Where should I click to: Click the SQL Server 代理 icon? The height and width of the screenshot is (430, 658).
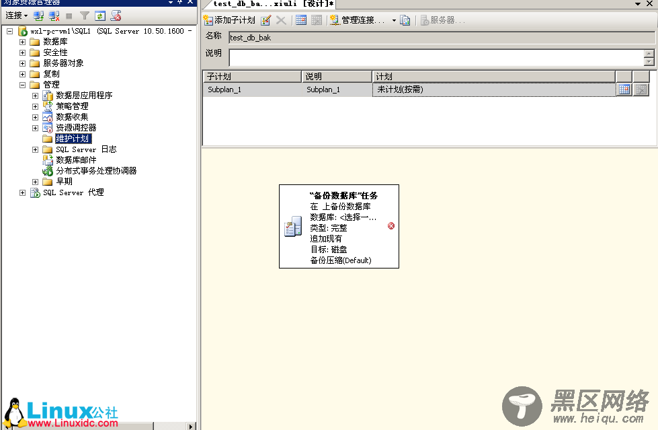[35, 192]
